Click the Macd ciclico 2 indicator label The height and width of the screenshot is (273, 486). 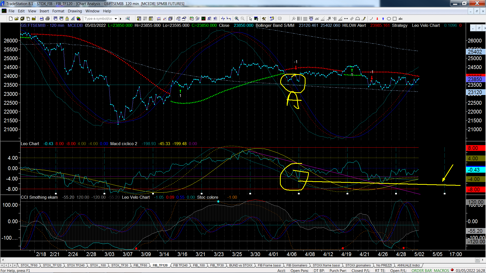tap(124, 144)
